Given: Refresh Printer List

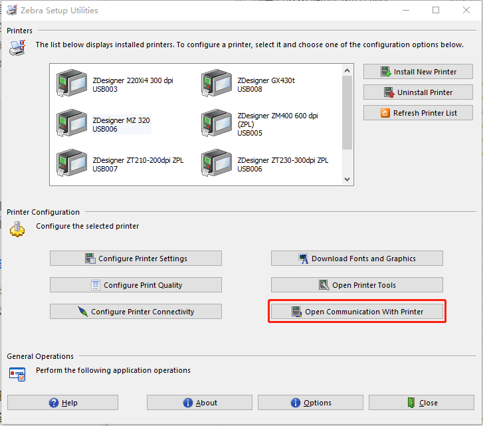Looking at the screenshot, I should 418,113.
